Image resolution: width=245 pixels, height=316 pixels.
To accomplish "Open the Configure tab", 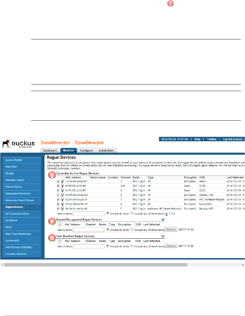I will click(x=86, y=151).
